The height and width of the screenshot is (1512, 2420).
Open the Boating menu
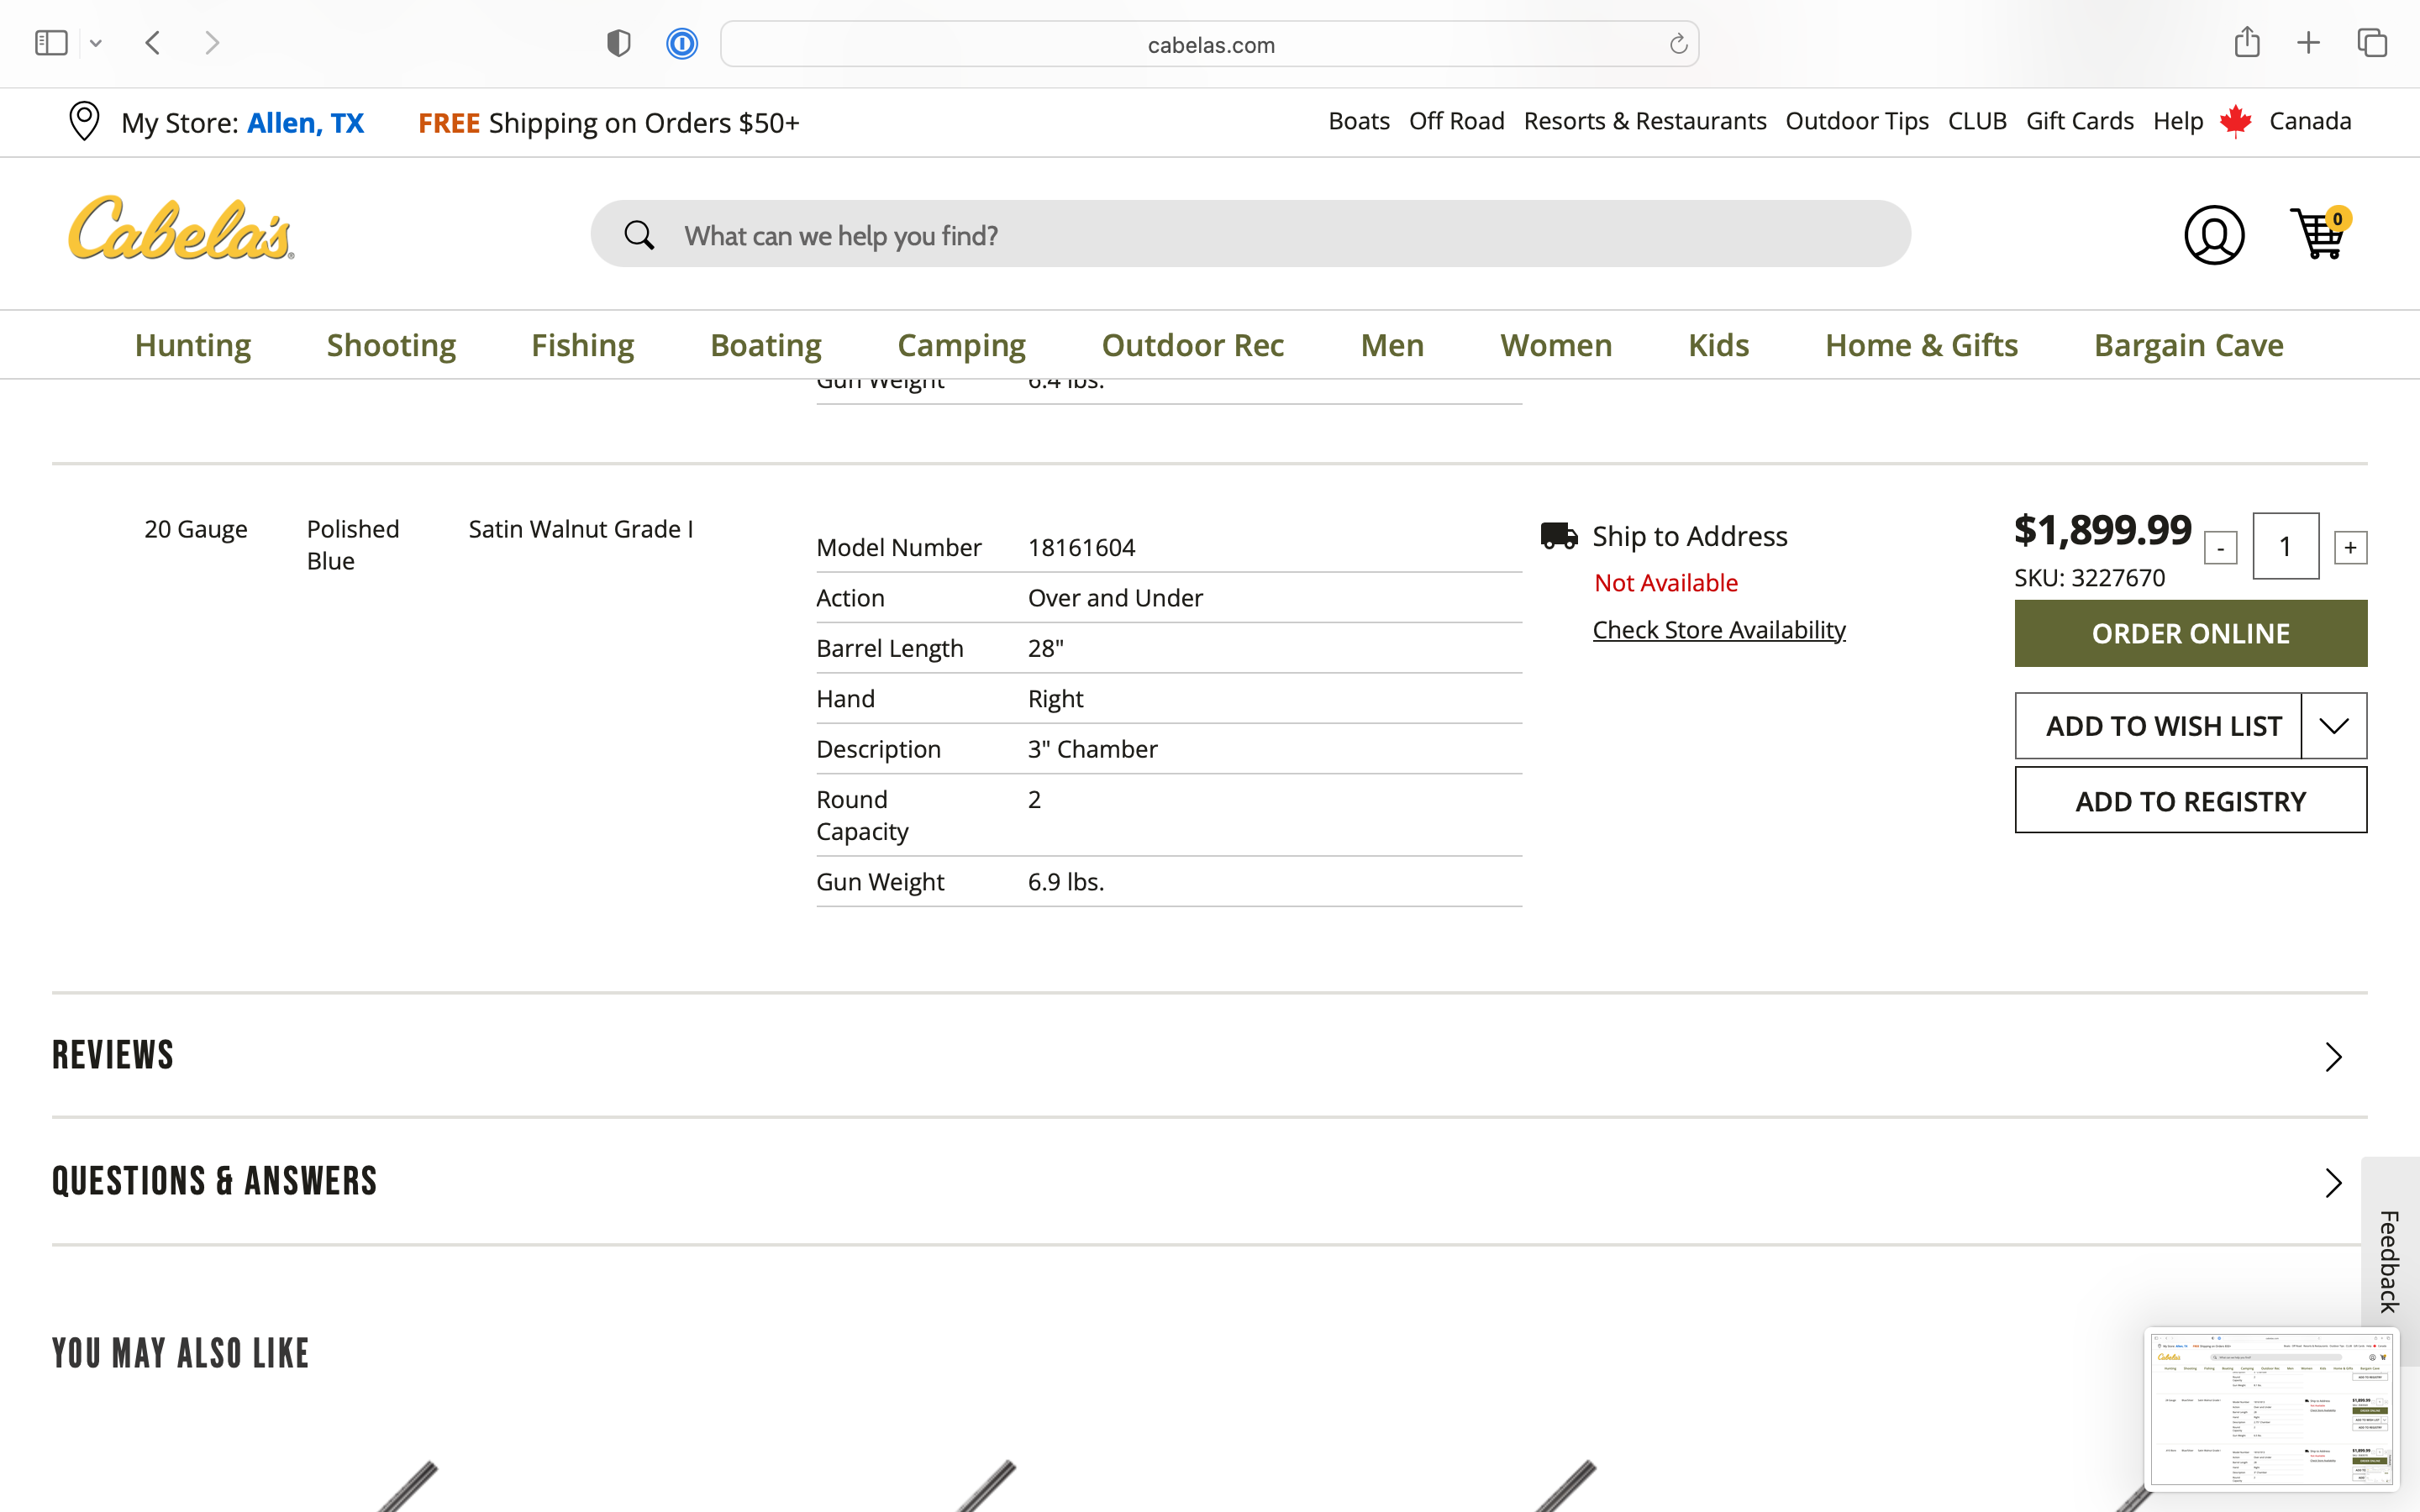[765, 345]
